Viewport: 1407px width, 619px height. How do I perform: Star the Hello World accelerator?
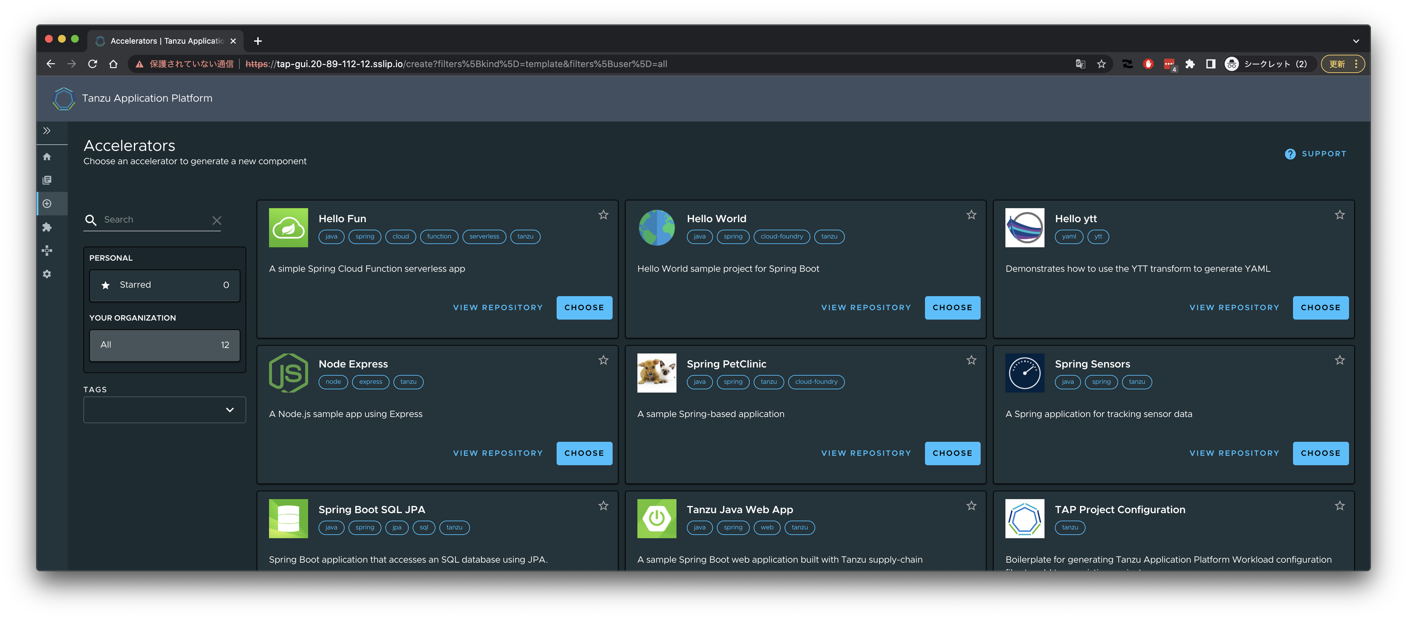pyautogui.click(x=971, y=215)
